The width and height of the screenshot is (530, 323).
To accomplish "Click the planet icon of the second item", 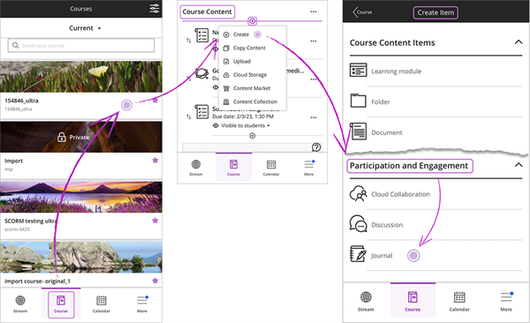I will click(201, 73).
